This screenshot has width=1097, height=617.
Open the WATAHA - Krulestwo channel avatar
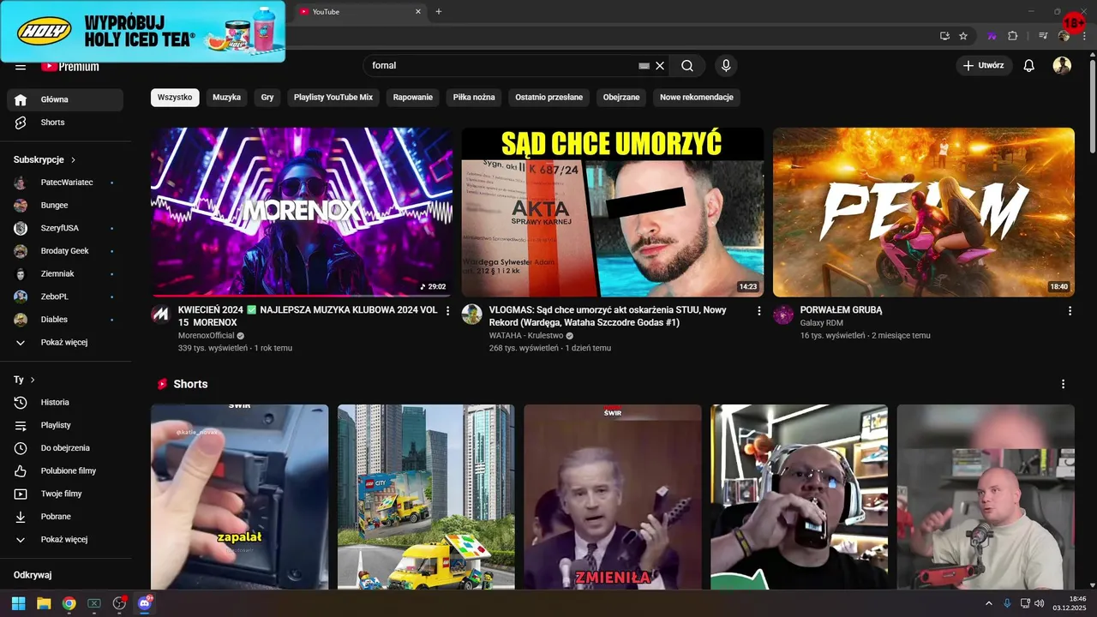(x=471, y=314)
